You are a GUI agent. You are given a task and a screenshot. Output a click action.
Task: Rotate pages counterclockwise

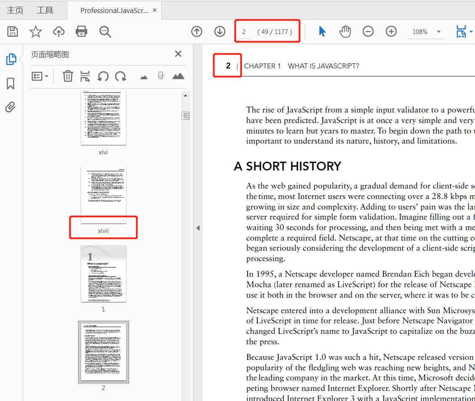(103, 76)
